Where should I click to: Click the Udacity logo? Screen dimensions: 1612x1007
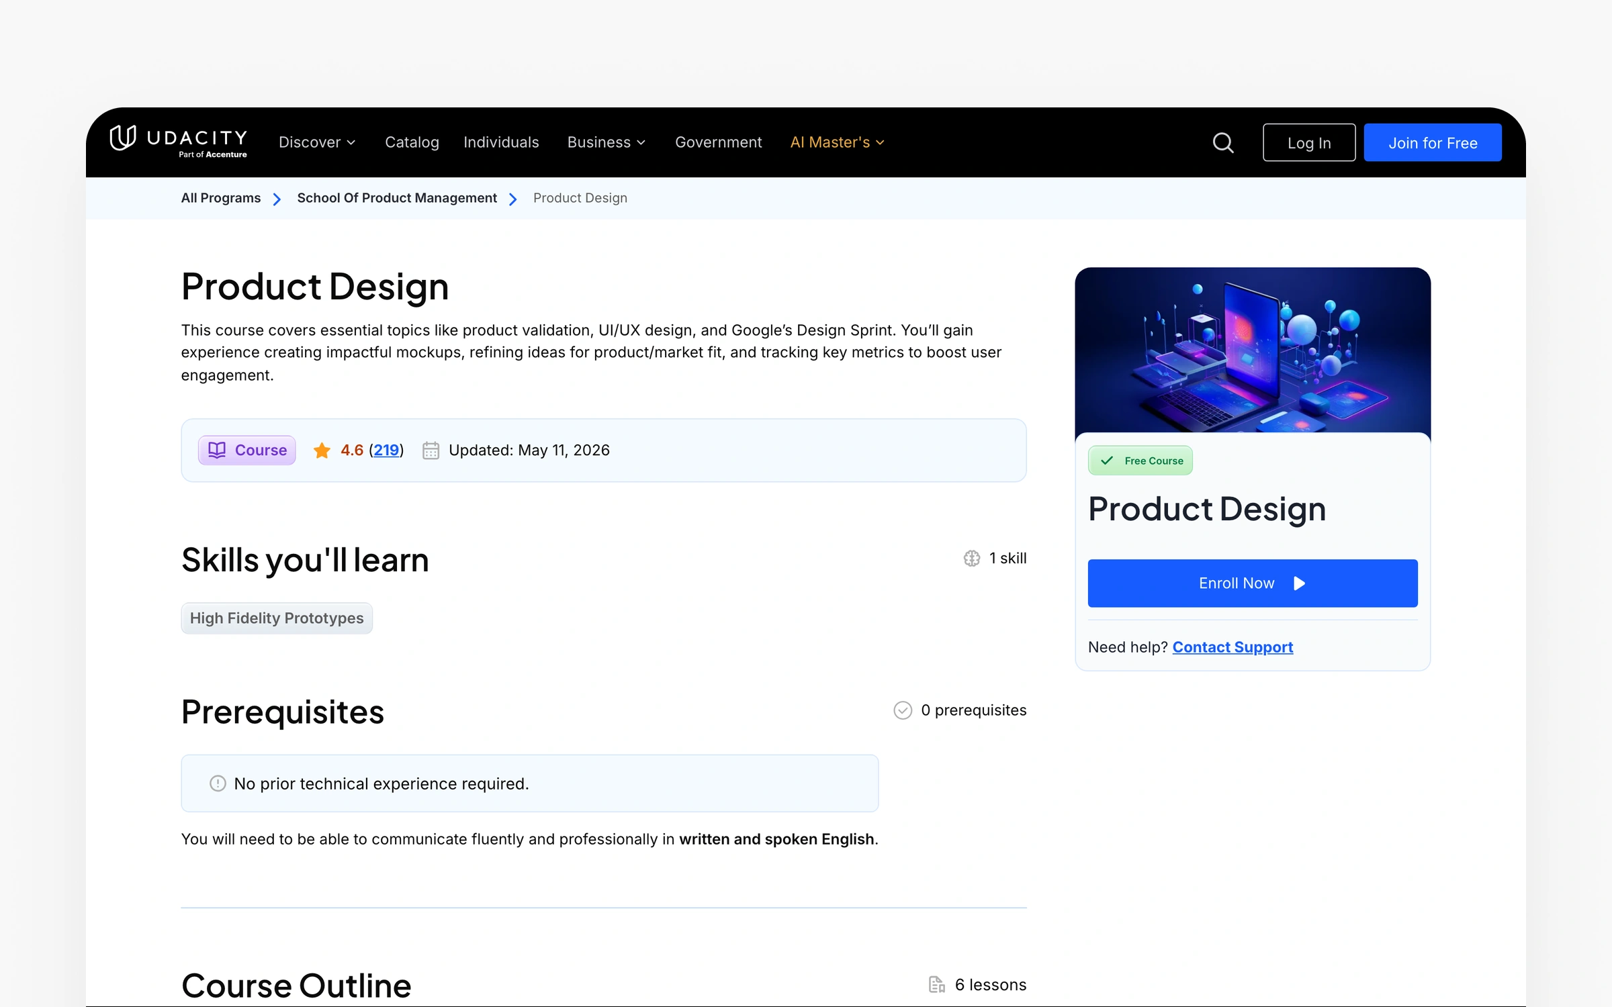click(179, 142)
